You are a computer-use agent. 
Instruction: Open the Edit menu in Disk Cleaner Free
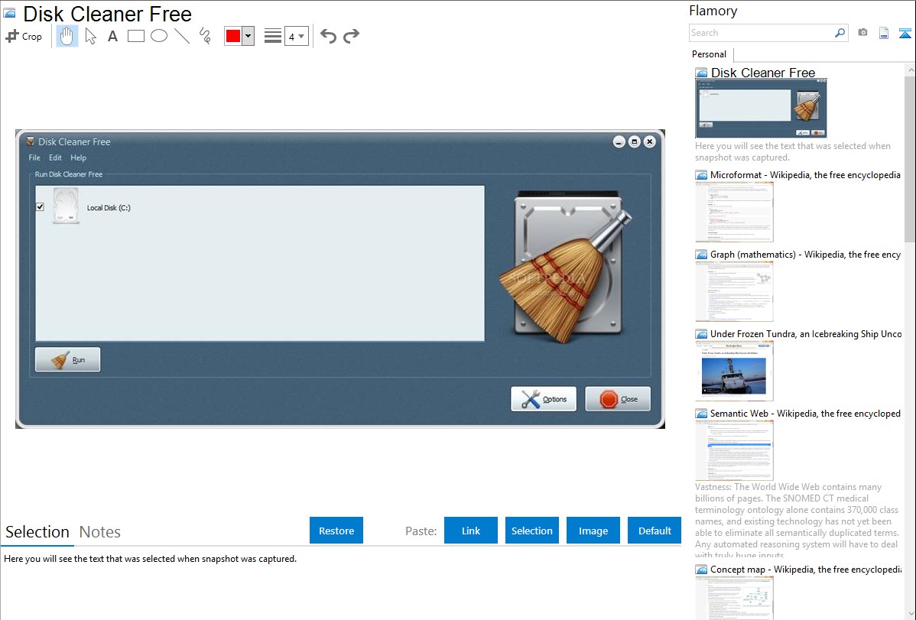55,157
